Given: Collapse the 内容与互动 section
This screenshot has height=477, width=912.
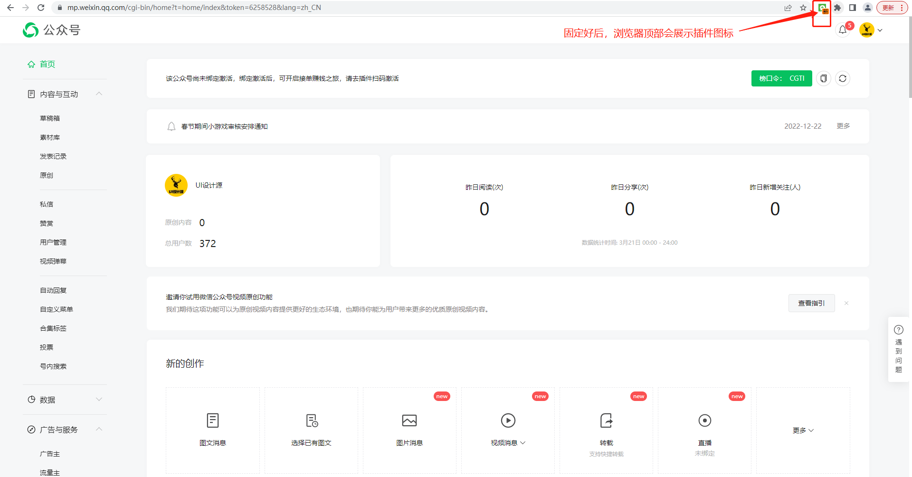Looking at the screenshot, I should [99, 94].
